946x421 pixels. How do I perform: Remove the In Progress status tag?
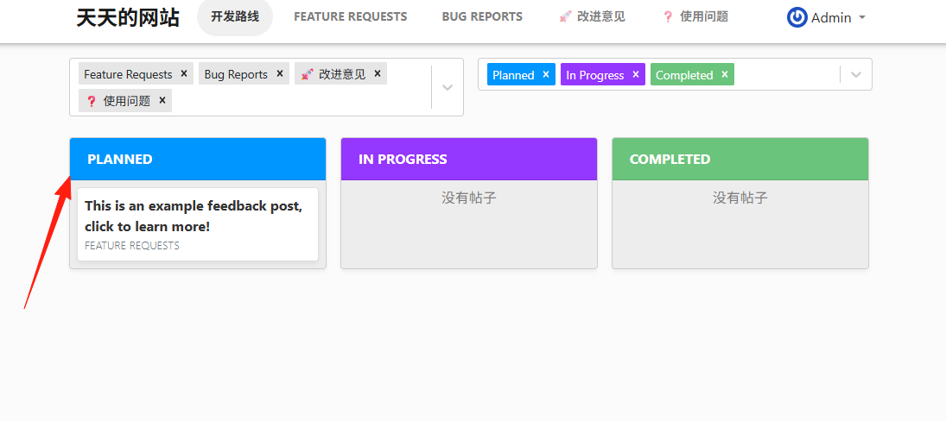coord(635,74)
